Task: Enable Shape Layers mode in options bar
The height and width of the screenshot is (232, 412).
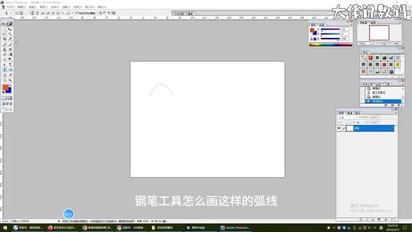Action: pos(17,13)
